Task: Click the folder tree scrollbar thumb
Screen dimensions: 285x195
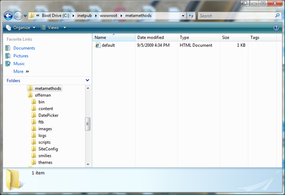Action: point(88,124)
